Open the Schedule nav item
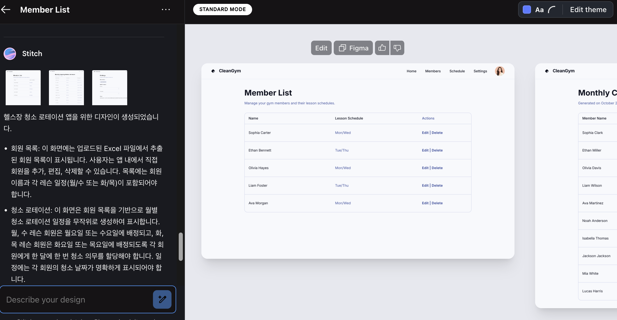This screenshot has height=320, width=617. point(457,71)
